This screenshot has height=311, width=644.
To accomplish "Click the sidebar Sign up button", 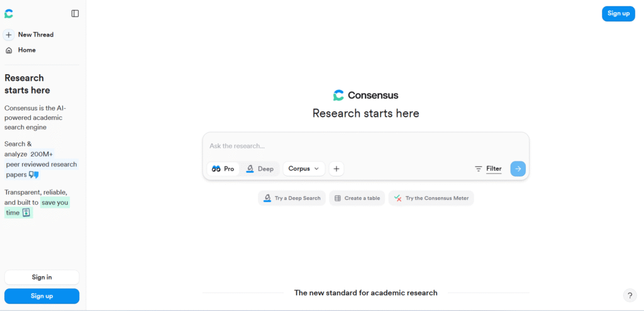I will [42, 296].
